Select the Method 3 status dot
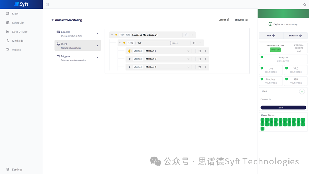The height and width of the screenshot is (174, 309). [130, 67]
